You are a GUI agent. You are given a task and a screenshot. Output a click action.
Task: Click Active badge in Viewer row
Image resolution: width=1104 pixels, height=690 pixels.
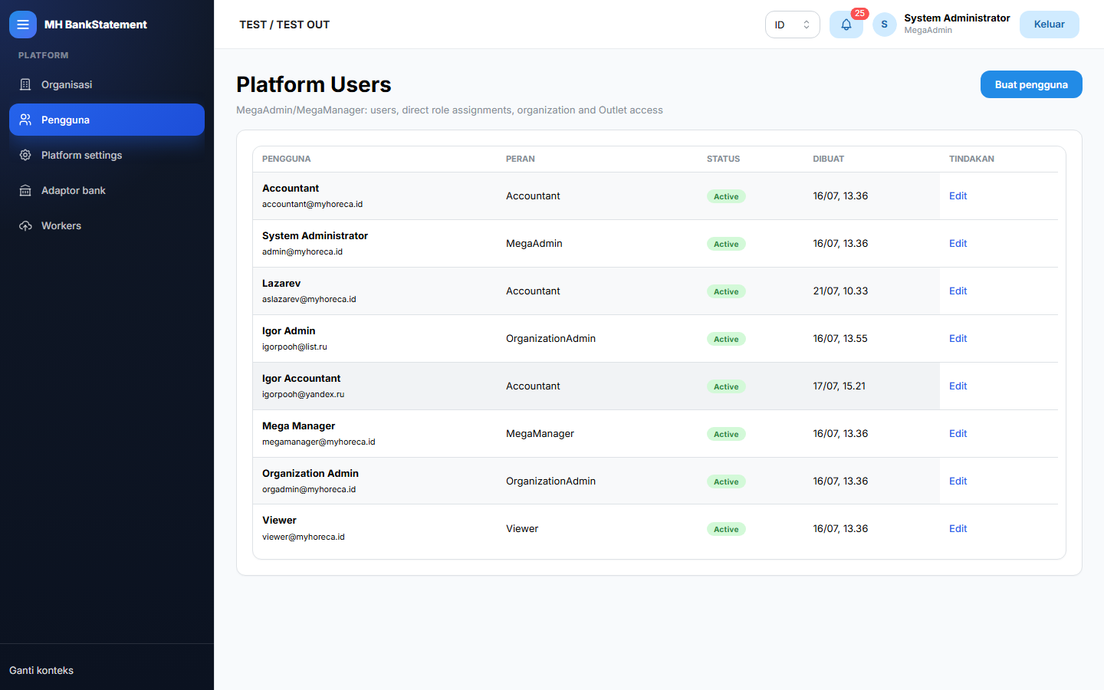(726, 529)
